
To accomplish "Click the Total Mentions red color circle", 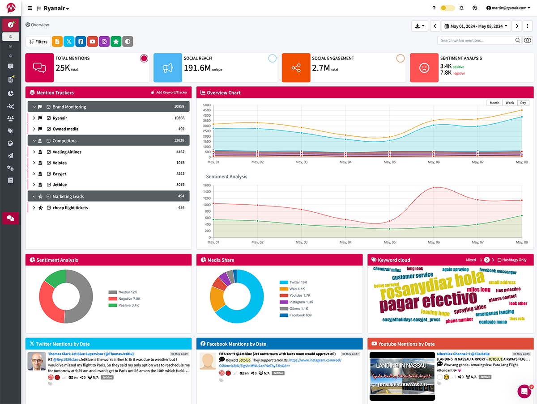I will coord(144,58).
